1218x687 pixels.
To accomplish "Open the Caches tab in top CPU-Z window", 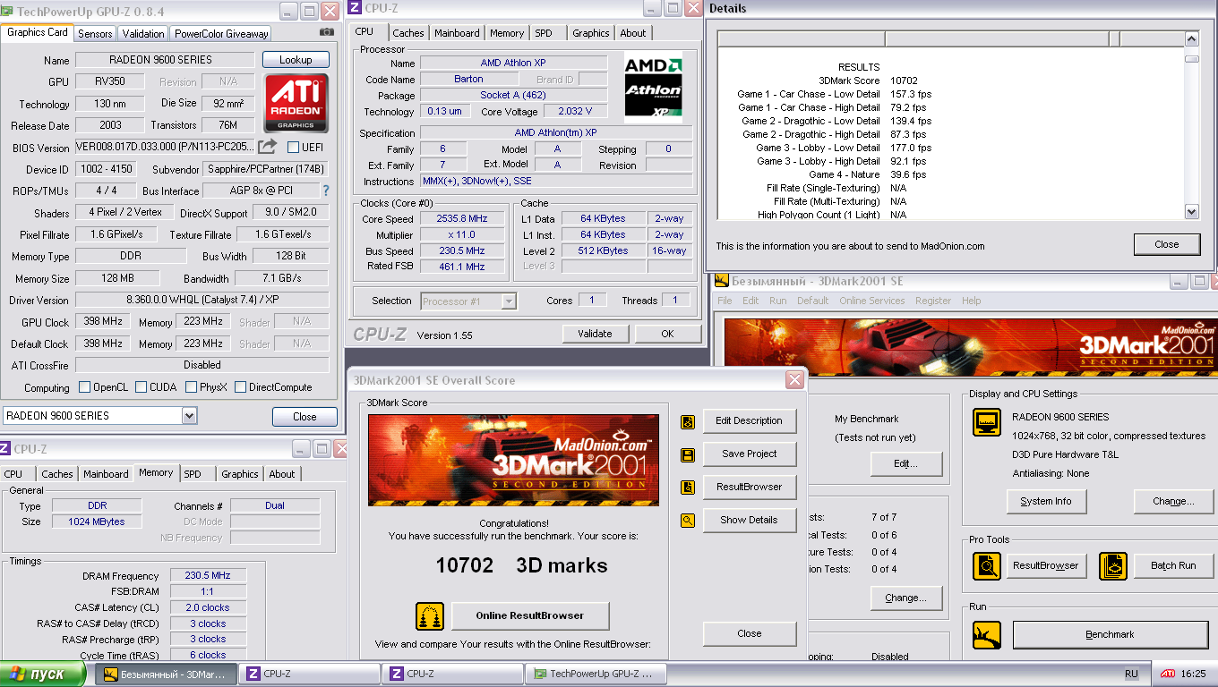I will point(408,33).
